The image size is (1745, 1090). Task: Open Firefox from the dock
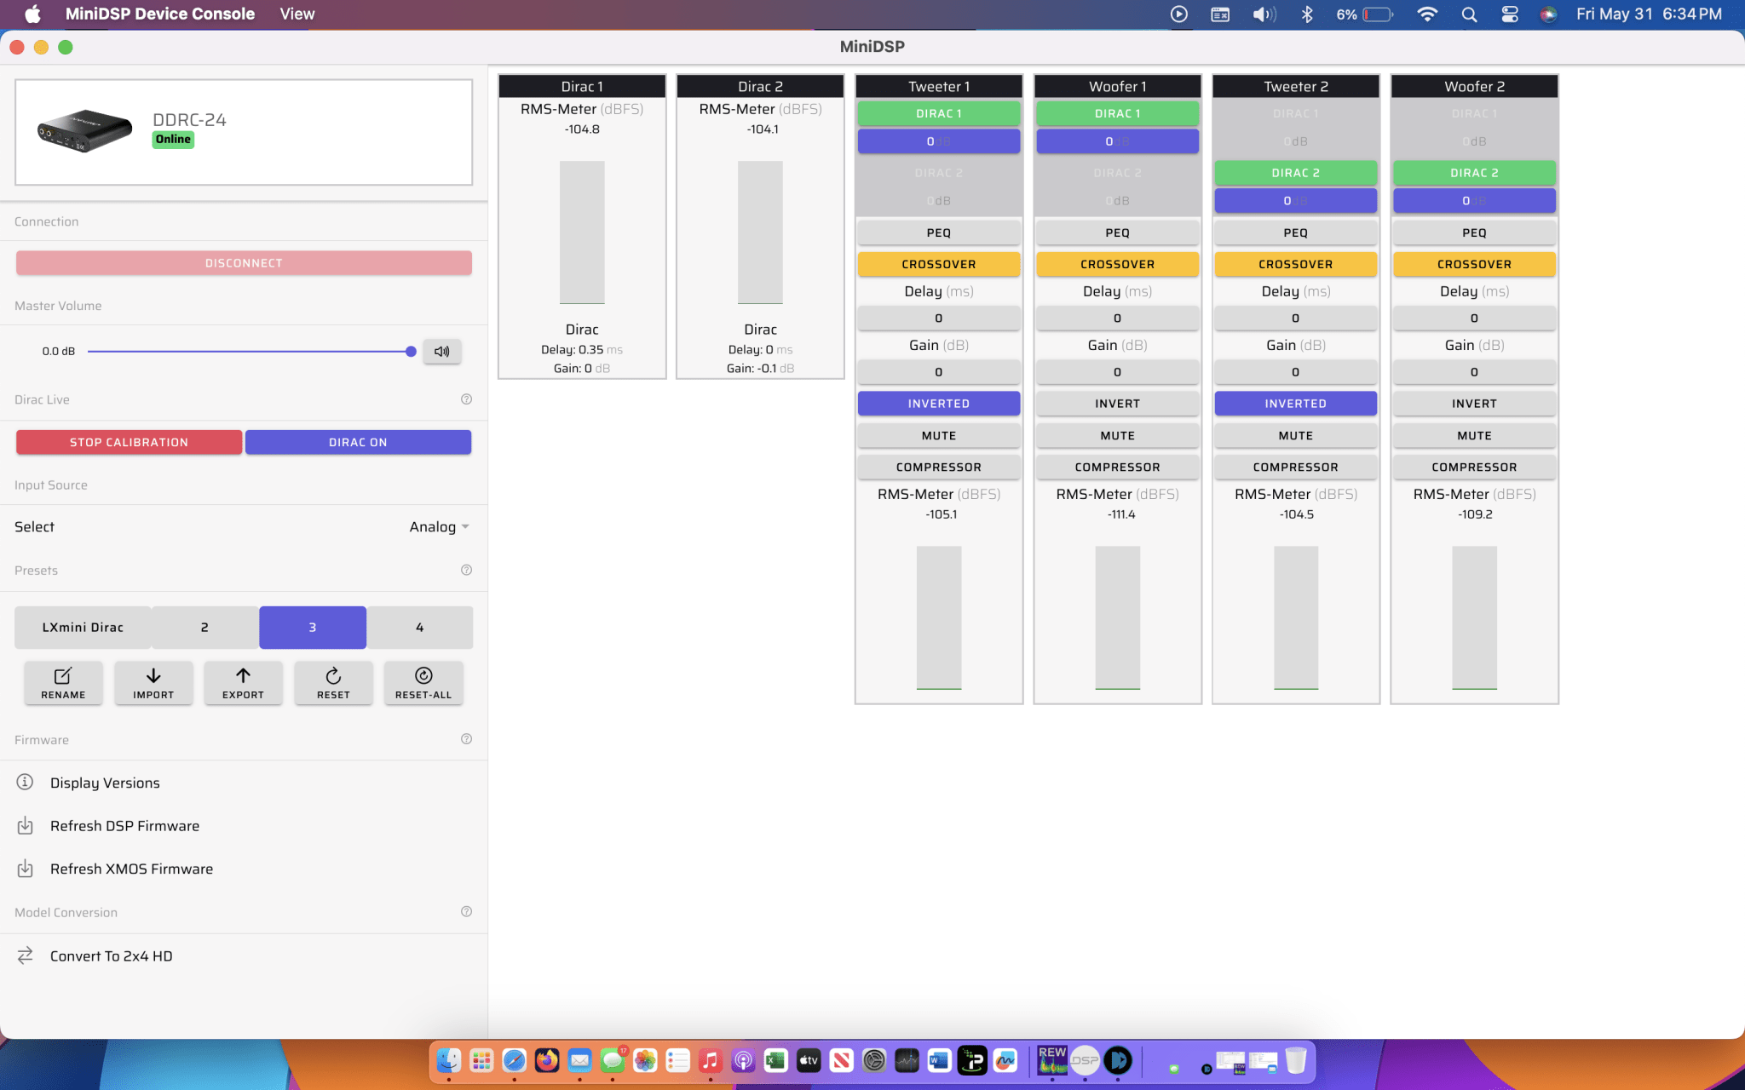pyautogui.click(x=547, y=1060)
